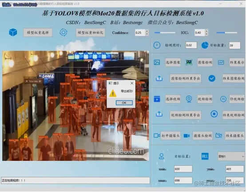Screen dimensions: 246x192
Task: Export video results via 视频检测结果导出
Action: [186, 115]
